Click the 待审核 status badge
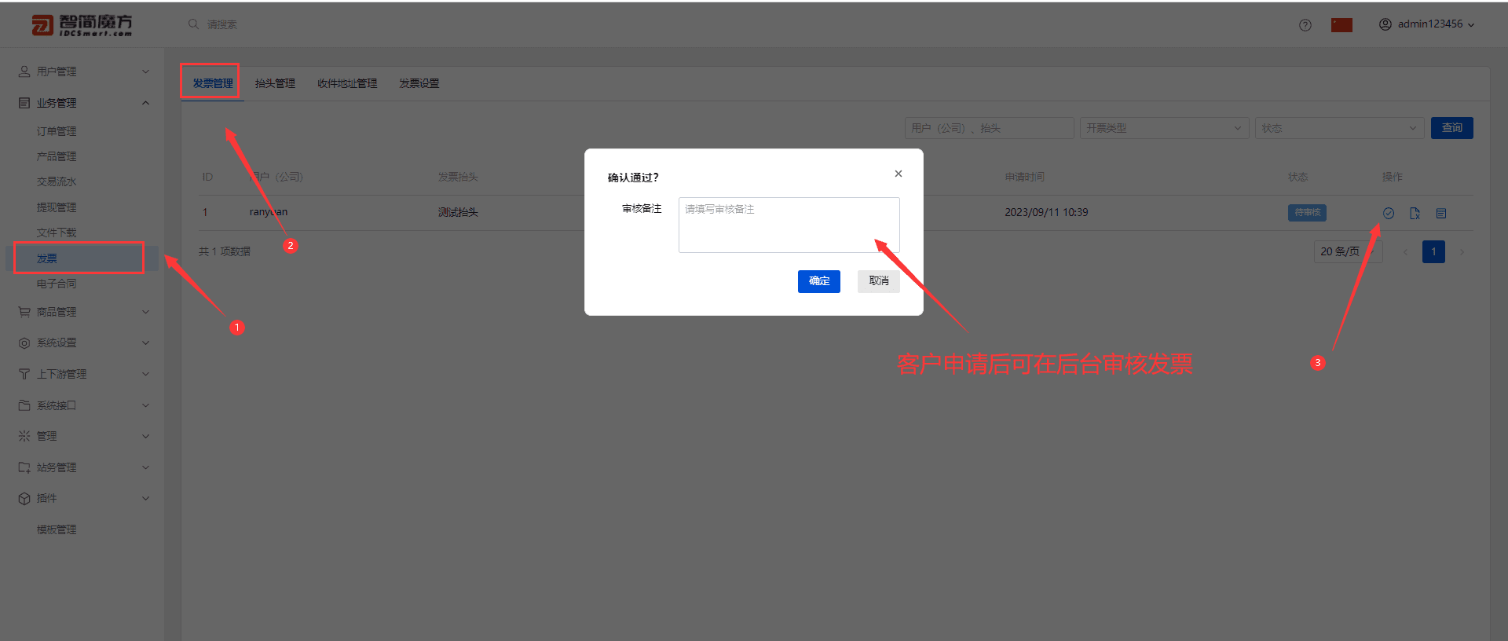The height and width of the screenshot is (641, 1508). click(1307, 213)
